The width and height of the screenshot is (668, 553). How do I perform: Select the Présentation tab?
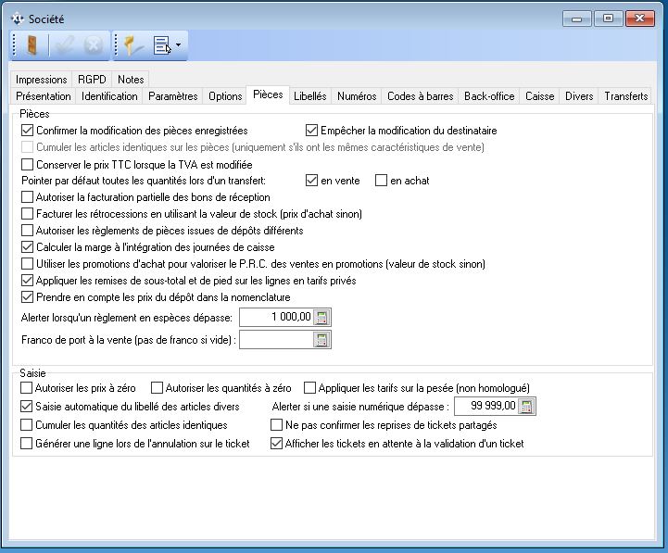[x=44, y=96]
